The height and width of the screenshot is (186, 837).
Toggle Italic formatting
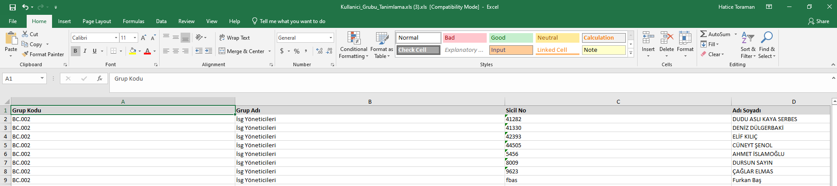pos(85,51)
